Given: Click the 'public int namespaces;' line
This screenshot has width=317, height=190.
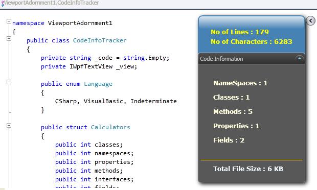Looking at the screenshot, I should click(x=94, y=153).
